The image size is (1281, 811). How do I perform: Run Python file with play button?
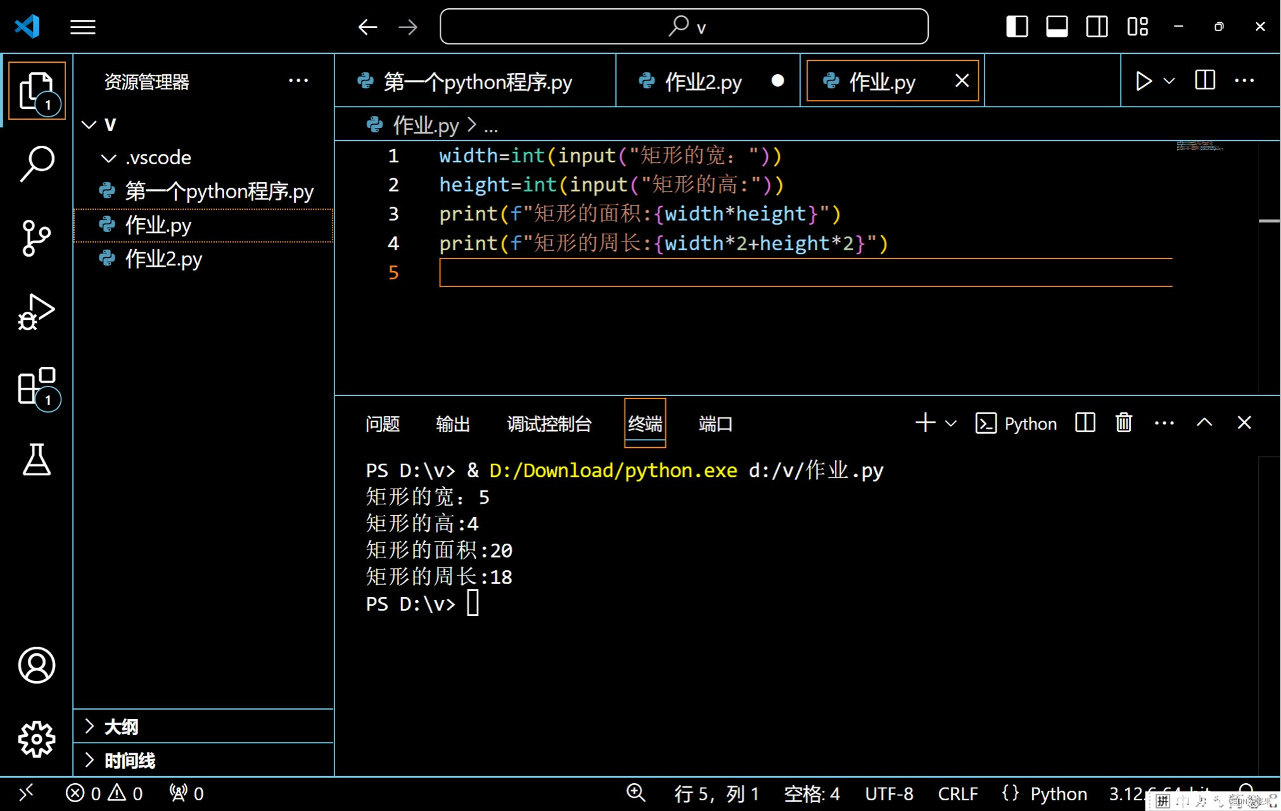(x=1143, y=81)
